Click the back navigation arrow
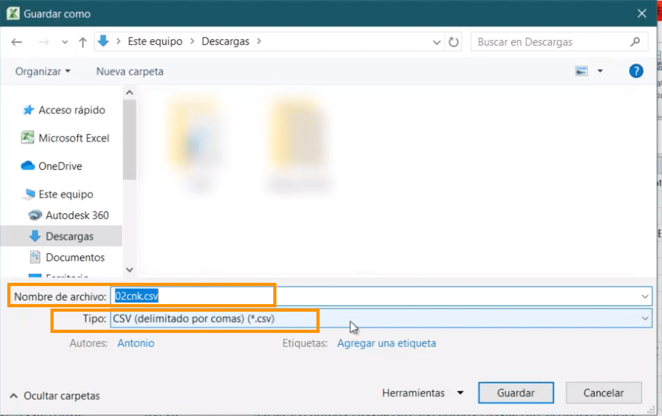Viewport: 662px width, 416px height. click(17, 42)
